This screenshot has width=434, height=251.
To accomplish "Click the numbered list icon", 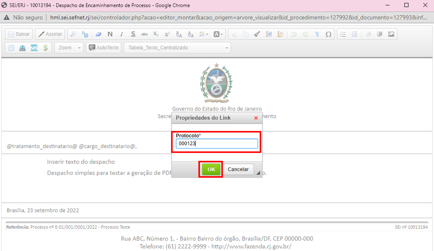I will pyautogui.click(x=343, y=34).
